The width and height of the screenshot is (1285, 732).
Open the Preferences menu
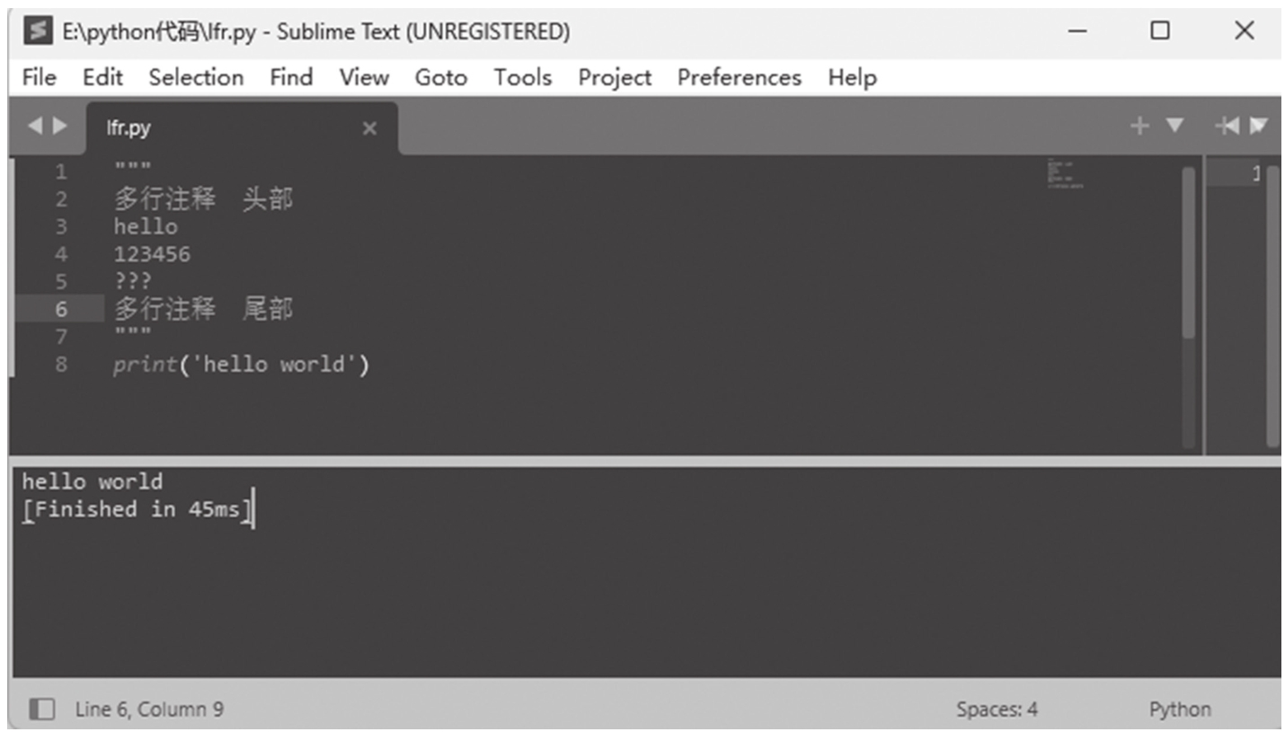point(739,77)
